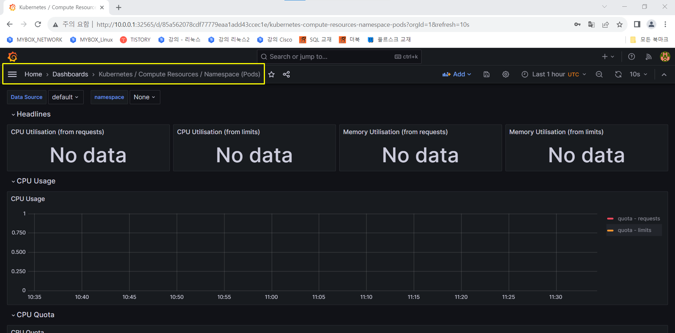Open the 강의 - 리눅스 bookmark

pyautogui.click(x=179, y=40)
